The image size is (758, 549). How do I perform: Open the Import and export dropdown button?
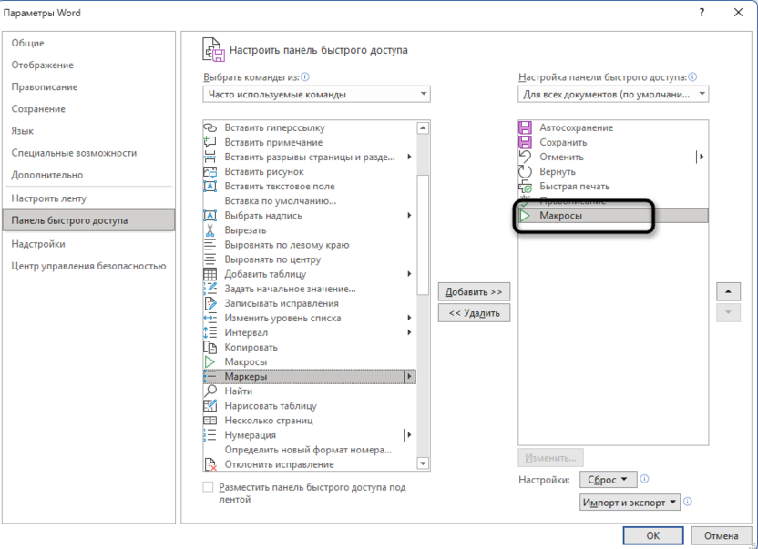pos(630,502)
